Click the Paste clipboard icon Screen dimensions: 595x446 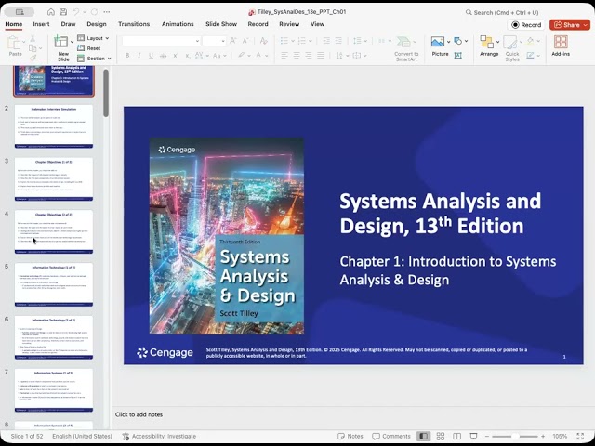(14, 43)
